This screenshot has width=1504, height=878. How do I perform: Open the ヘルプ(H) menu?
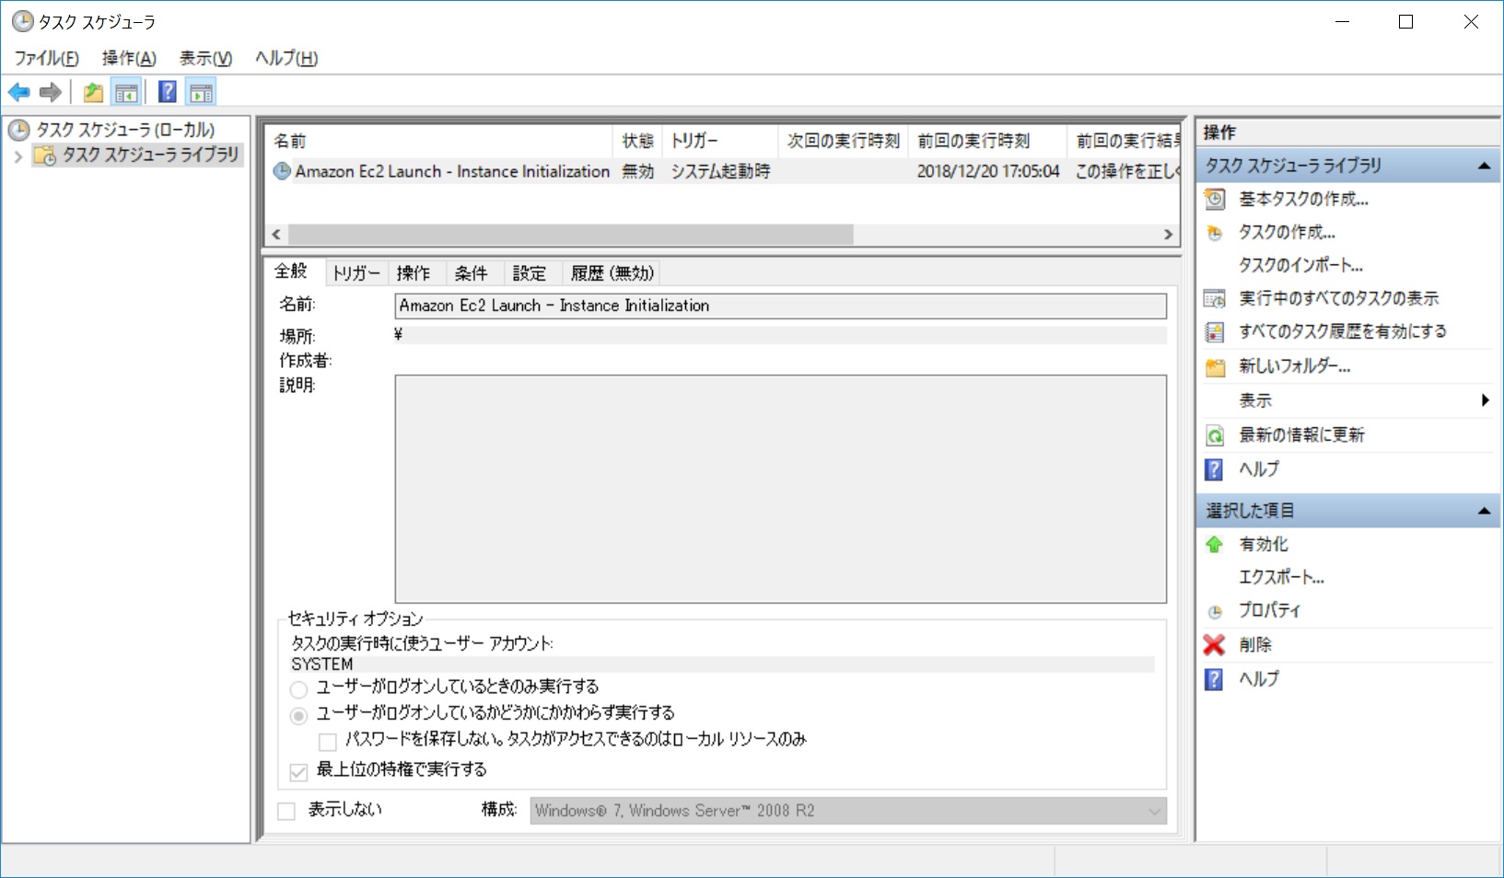tap(286, 58)
